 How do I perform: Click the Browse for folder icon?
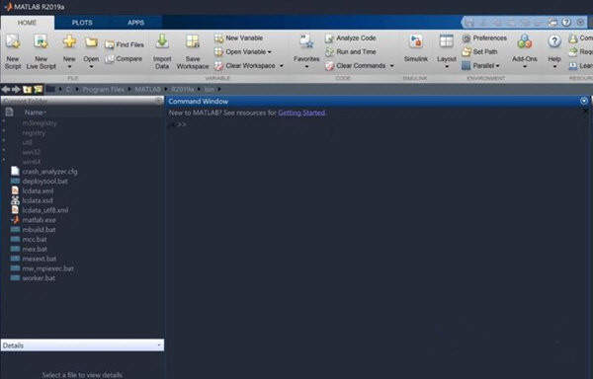(x=39, y=90)
